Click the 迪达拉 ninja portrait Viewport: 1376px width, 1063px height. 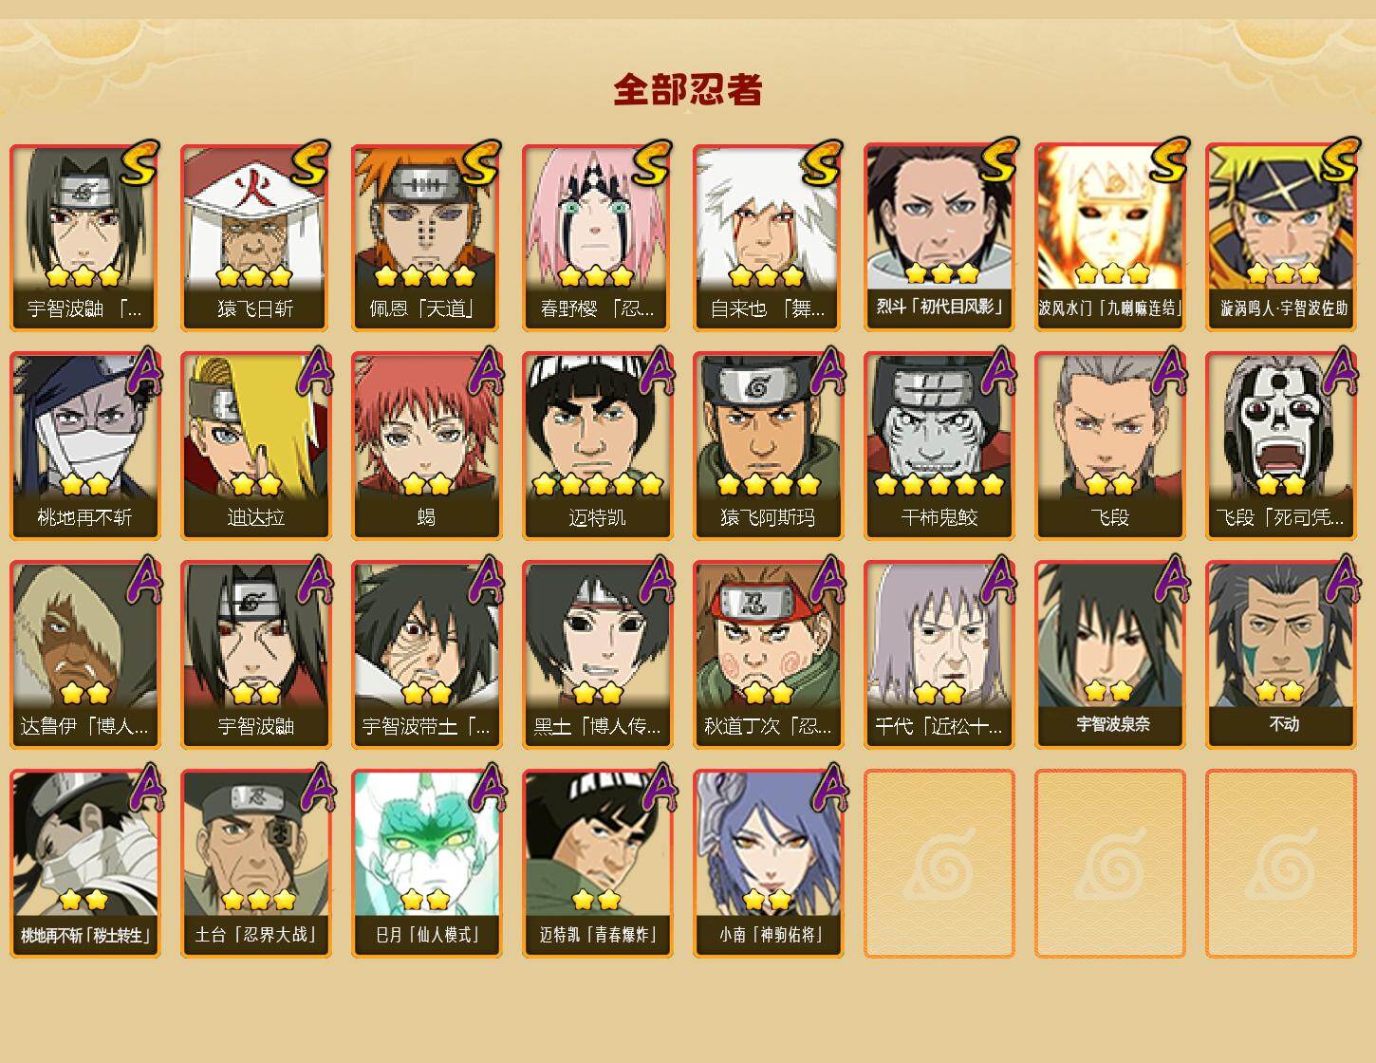256,446
